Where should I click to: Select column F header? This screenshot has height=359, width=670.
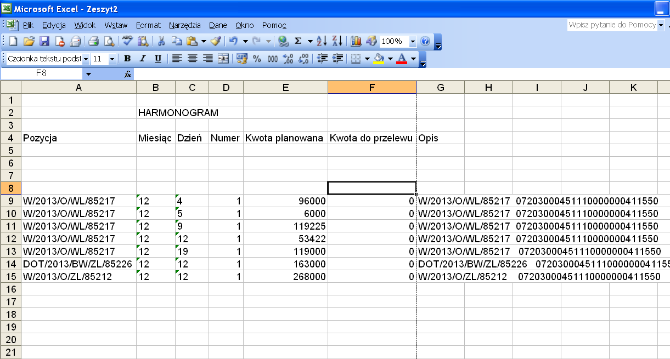click(x=371, y=87)
